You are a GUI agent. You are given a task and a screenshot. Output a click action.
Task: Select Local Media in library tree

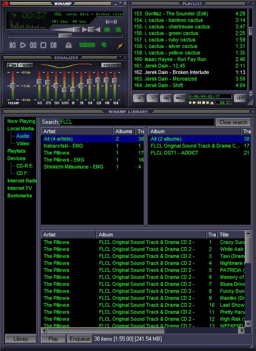pyautogui.click(x=20, y=128)
